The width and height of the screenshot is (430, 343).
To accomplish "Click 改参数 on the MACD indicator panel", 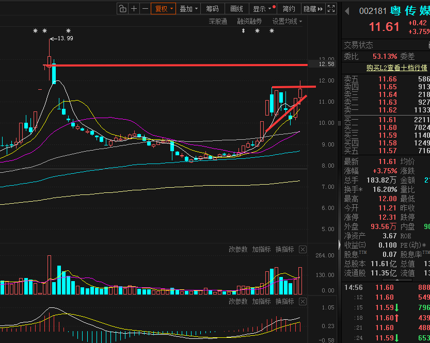I will coord(238,301).
